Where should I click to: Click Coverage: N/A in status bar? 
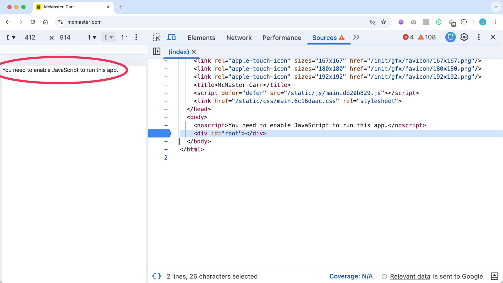351,276
